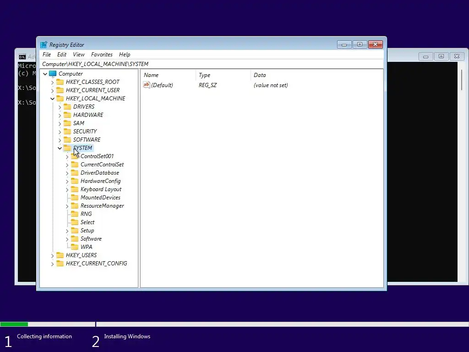Expand HKEY_CURRENT_CONFIG chevron

click(x=52, y=264)
